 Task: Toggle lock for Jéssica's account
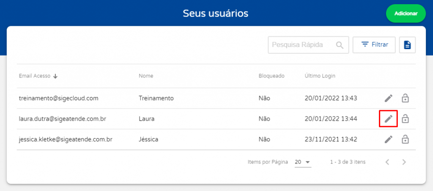click(x=405, y=139)
